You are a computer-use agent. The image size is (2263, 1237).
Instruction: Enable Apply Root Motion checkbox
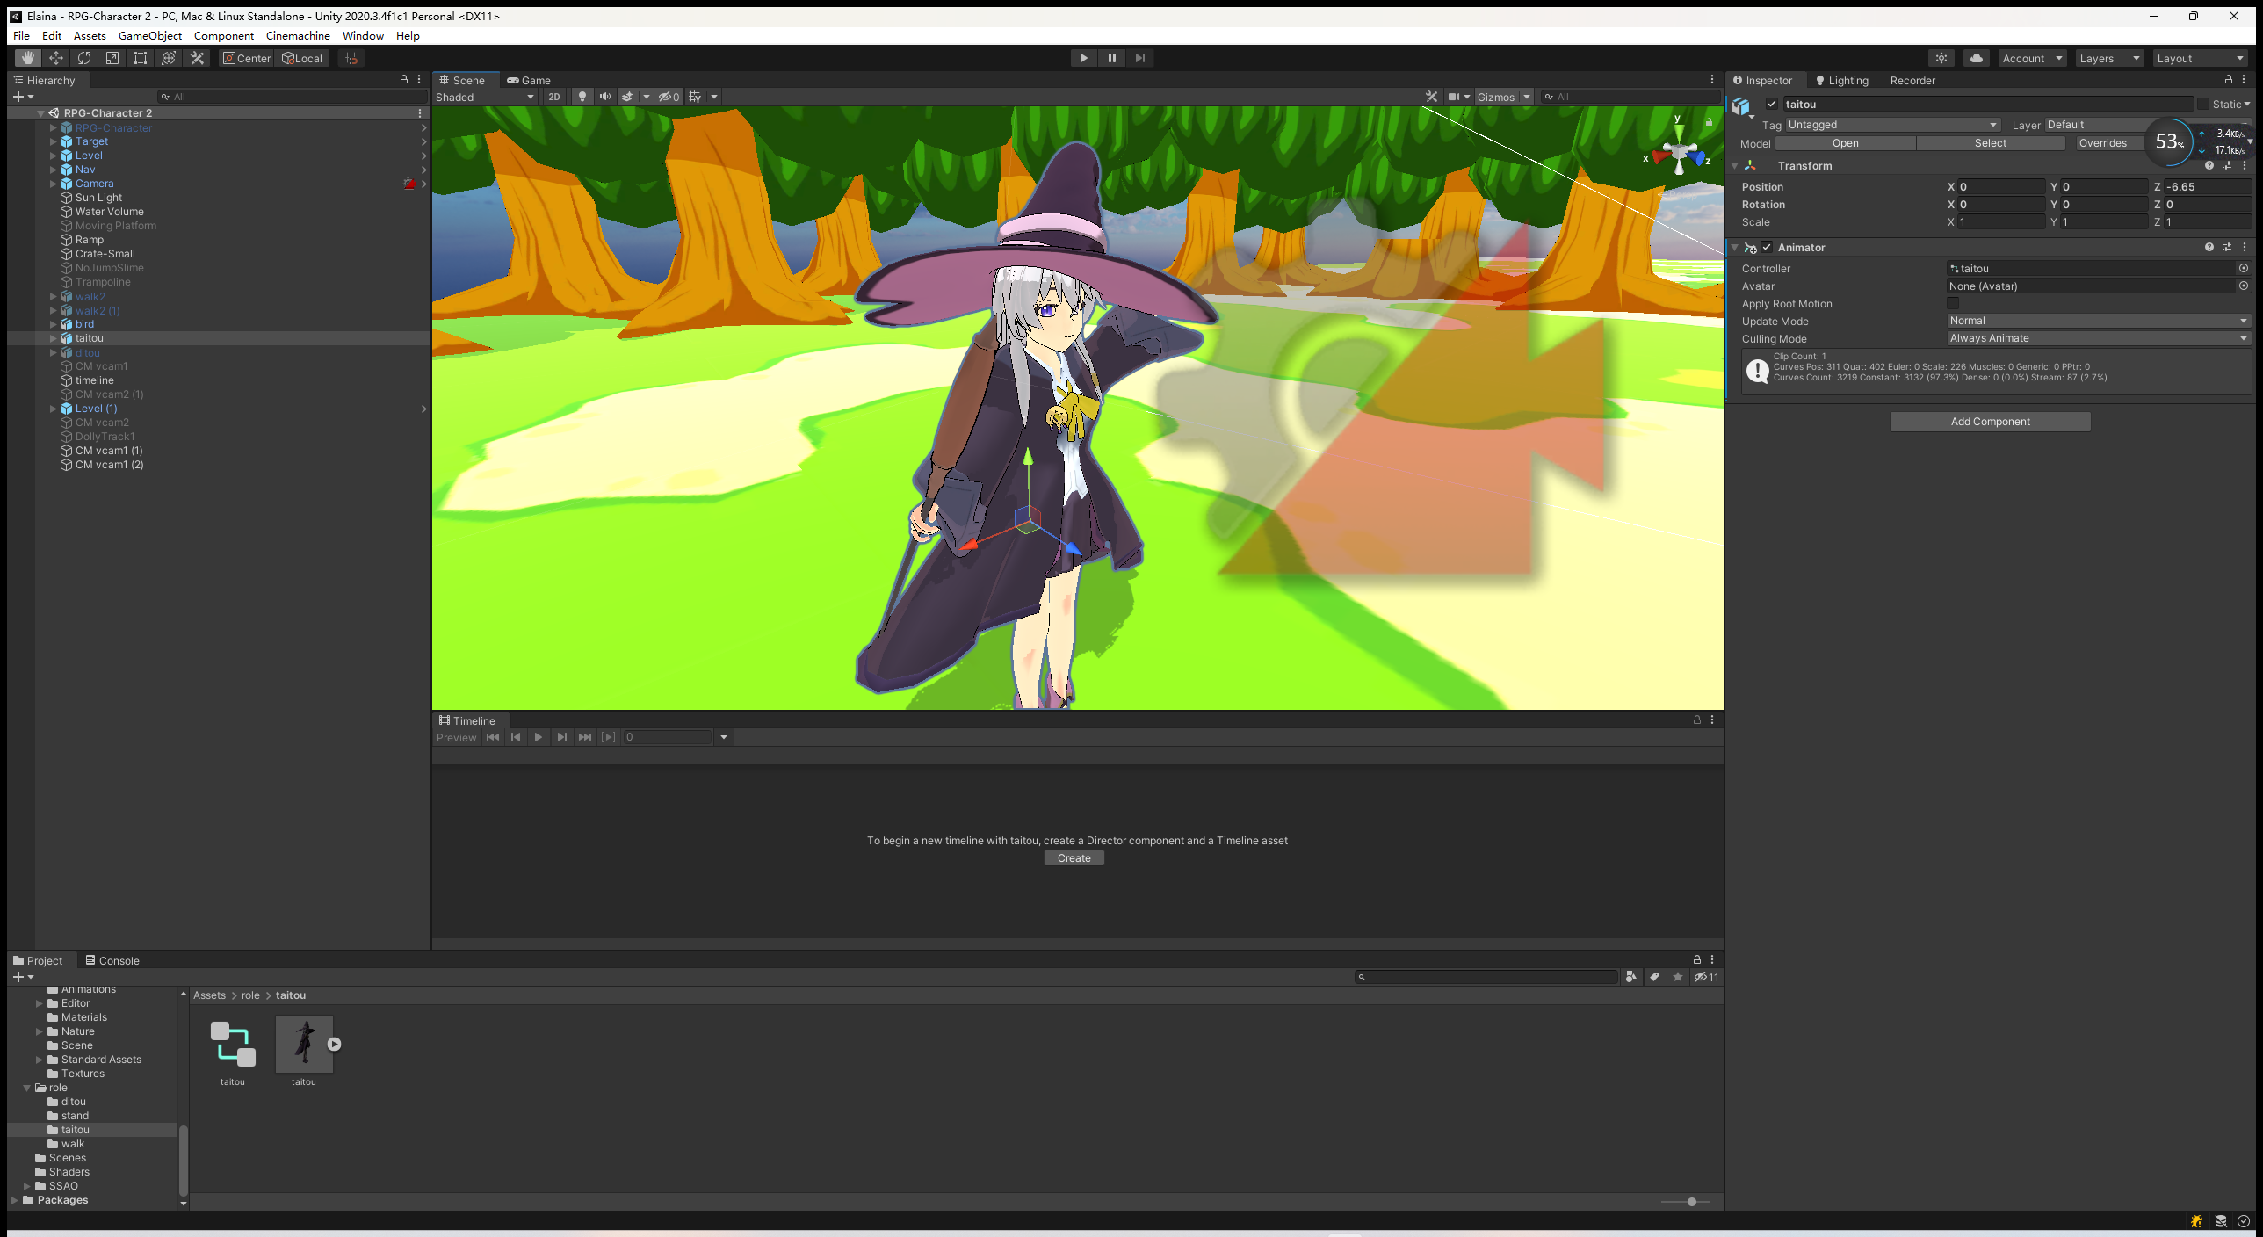[1953, 303]
